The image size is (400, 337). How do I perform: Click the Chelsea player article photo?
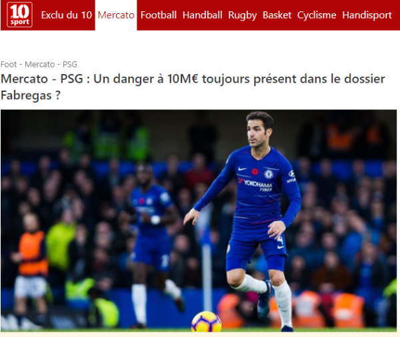pyautogui.click(x=199, y=220)
